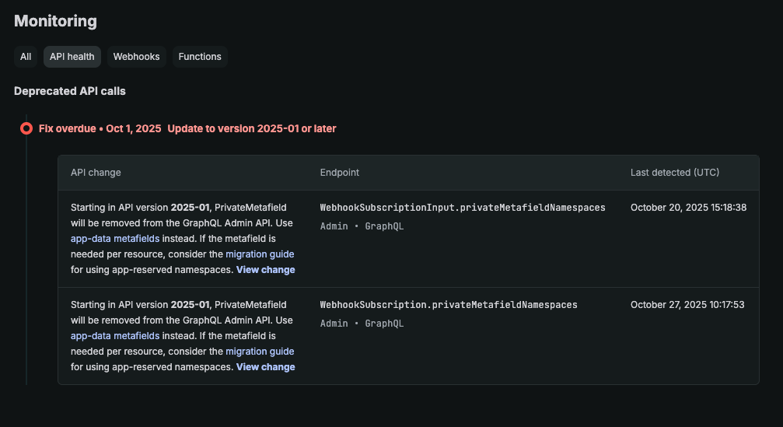This screenshot has width=783, height=427.
Task: Click the Fix overdue Oct 1, 2025 heading
Action: [100, 128]
